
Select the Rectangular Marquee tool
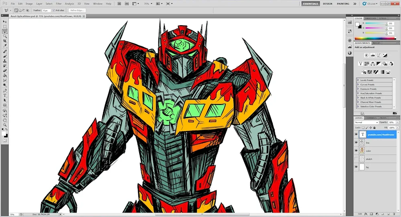point(5,26)
